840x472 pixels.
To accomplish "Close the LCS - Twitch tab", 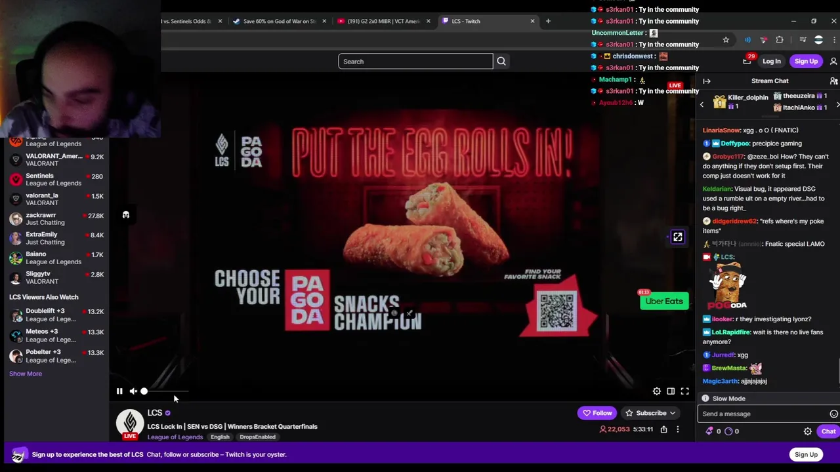I will pos(532,21).
